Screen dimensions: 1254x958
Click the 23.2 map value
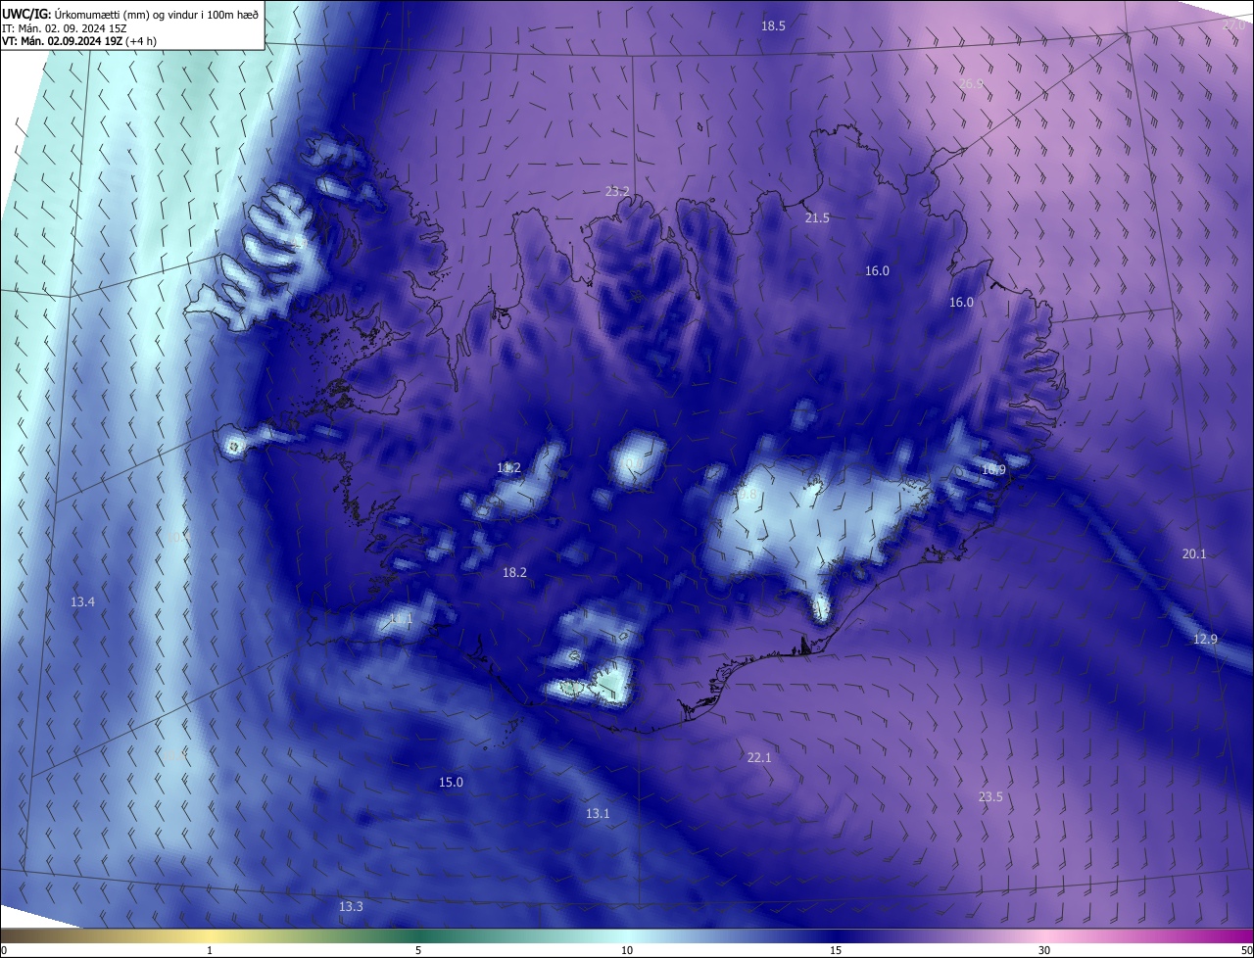[x=617, y=192]
